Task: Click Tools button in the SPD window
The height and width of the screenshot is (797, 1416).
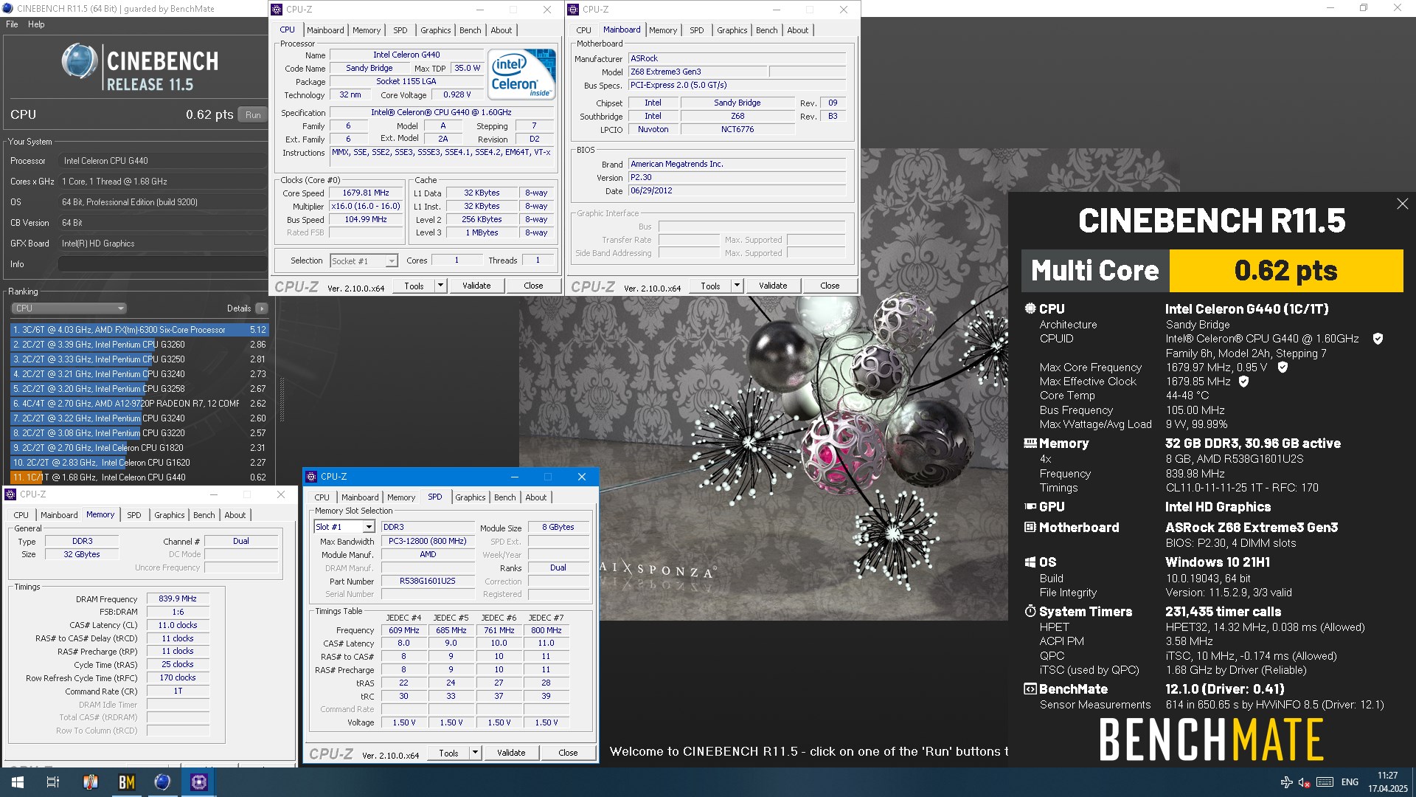Action: (x=448, y=753)
